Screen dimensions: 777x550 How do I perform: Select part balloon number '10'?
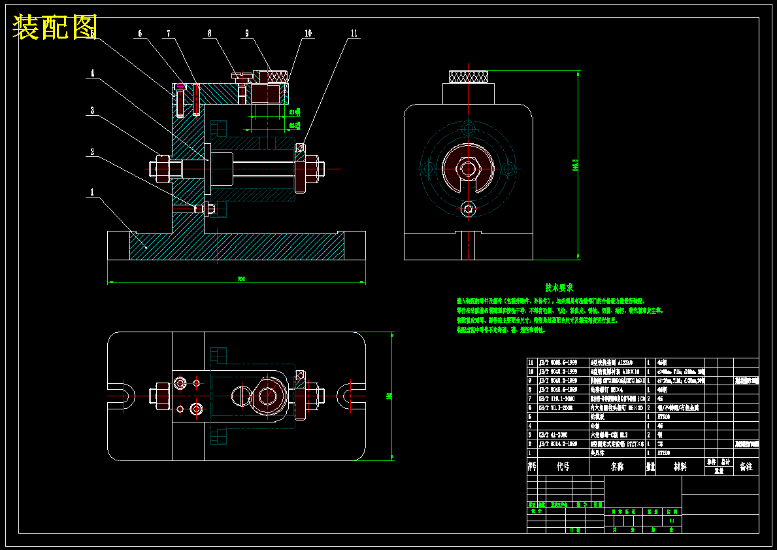pyautogui.click(x=308, y=33)
